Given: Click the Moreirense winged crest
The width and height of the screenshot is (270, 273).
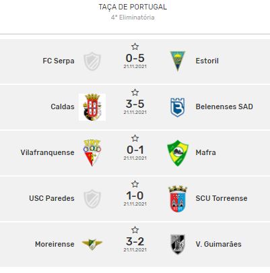Looking at the screenshot, I should [92, 244].
